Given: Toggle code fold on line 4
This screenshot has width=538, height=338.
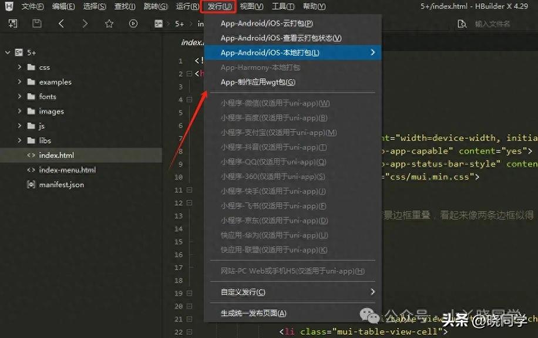Looking at the screenshot, I should [x=189, y=99].
